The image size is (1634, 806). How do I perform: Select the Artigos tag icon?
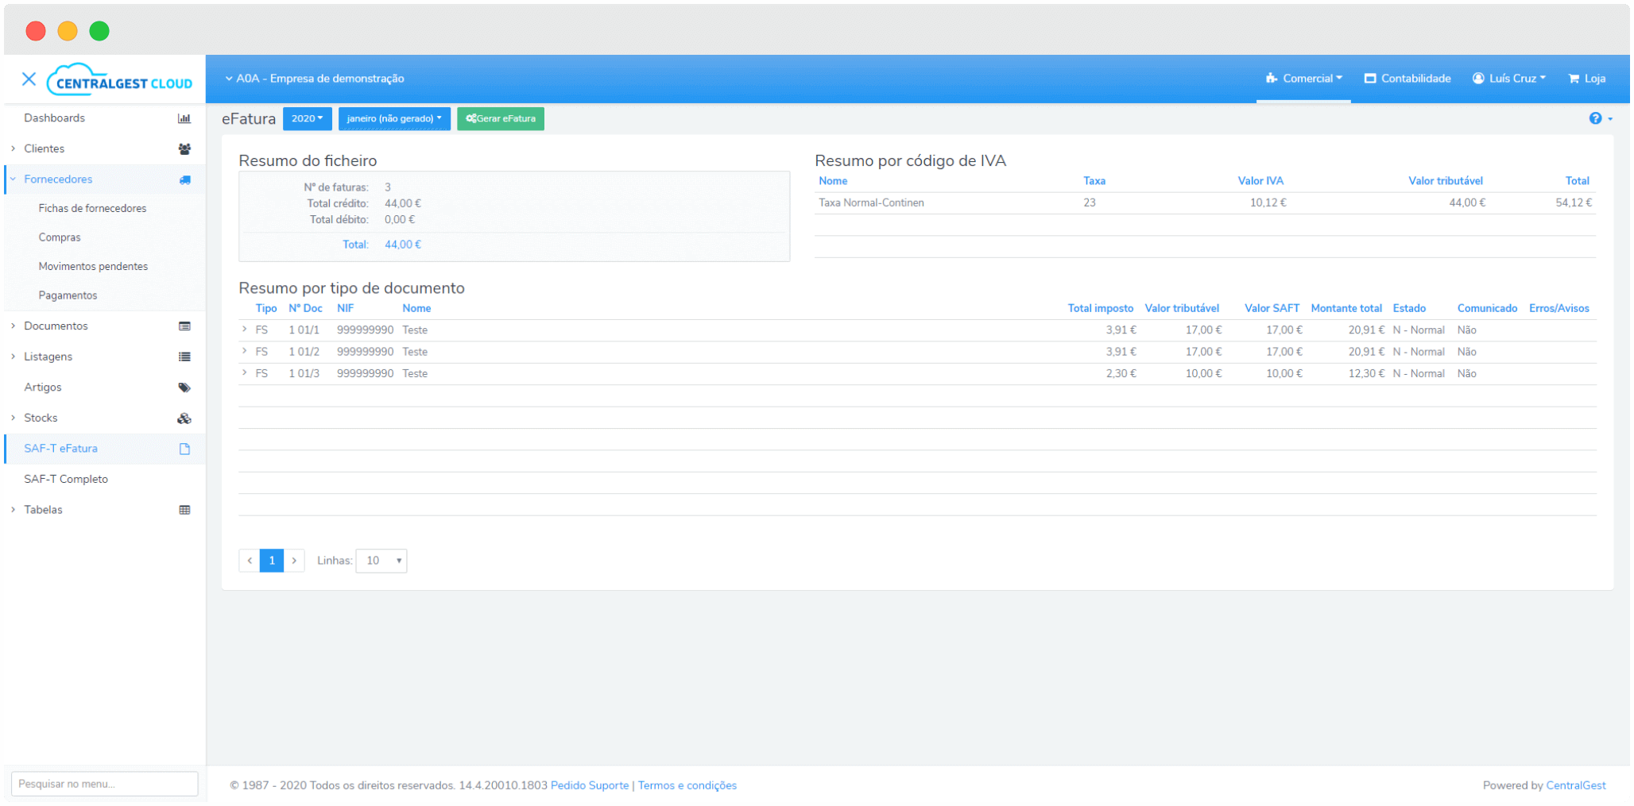click(185, 388)
